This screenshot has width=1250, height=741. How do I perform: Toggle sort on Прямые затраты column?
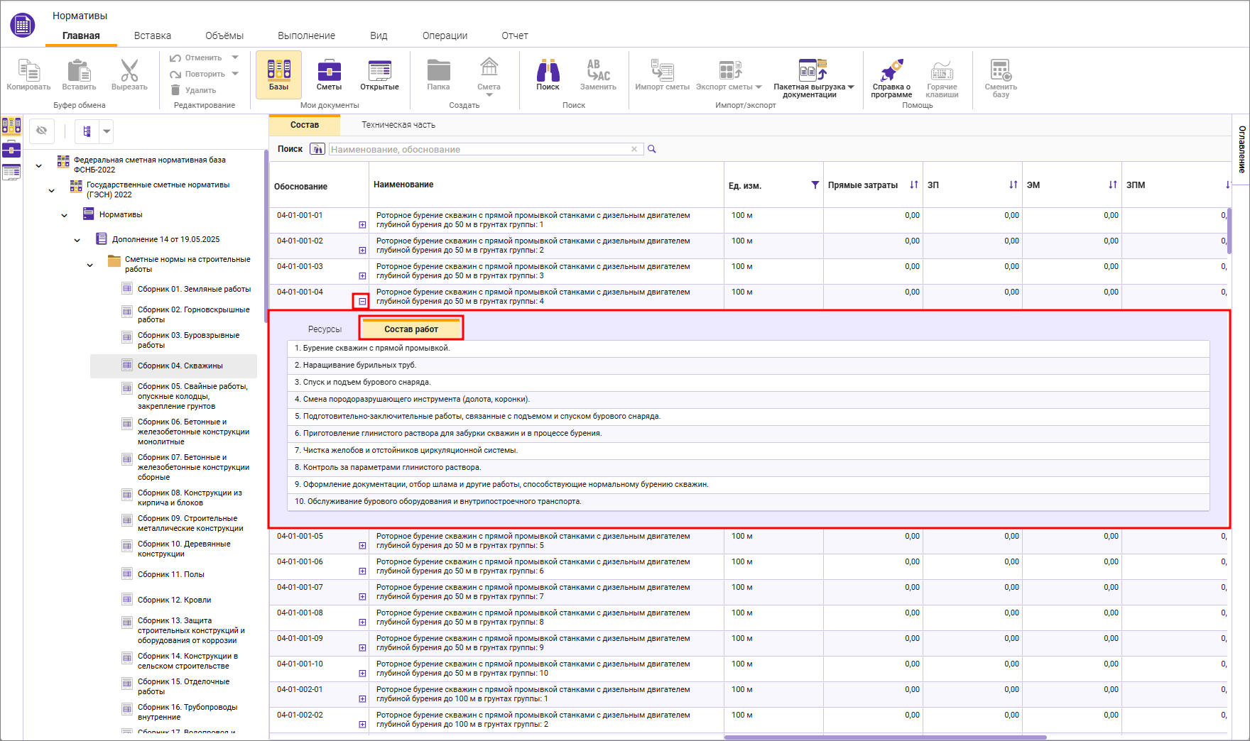click(913, 185)
